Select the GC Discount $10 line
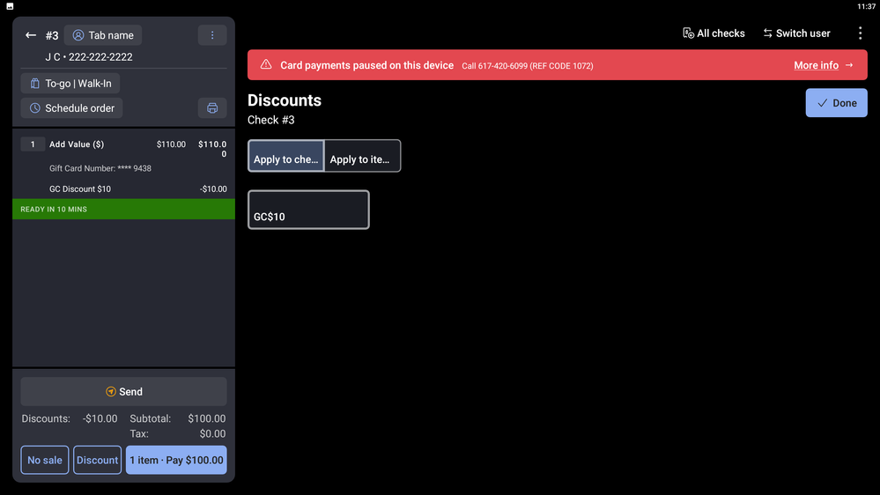 click(80, 189)
